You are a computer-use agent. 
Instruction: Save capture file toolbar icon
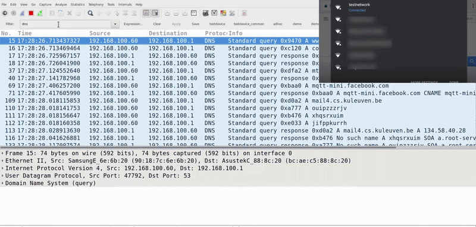point(61,13)
